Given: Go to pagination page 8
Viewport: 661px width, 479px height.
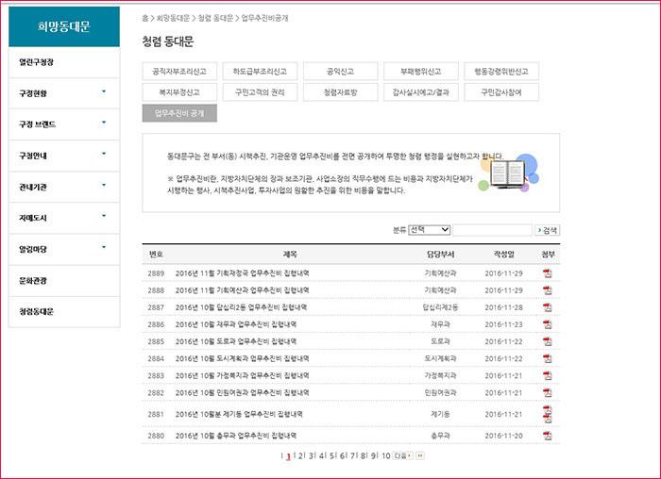Looking at the screenshot, I should point(364,455).
